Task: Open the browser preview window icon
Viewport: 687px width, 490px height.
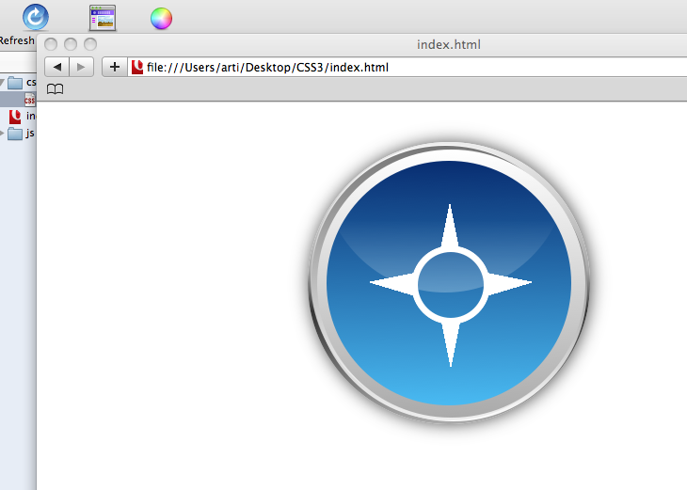Action: [102, 17]
